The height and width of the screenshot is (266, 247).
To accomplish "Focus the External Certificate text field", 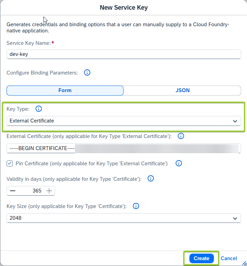I will (123, 148).
